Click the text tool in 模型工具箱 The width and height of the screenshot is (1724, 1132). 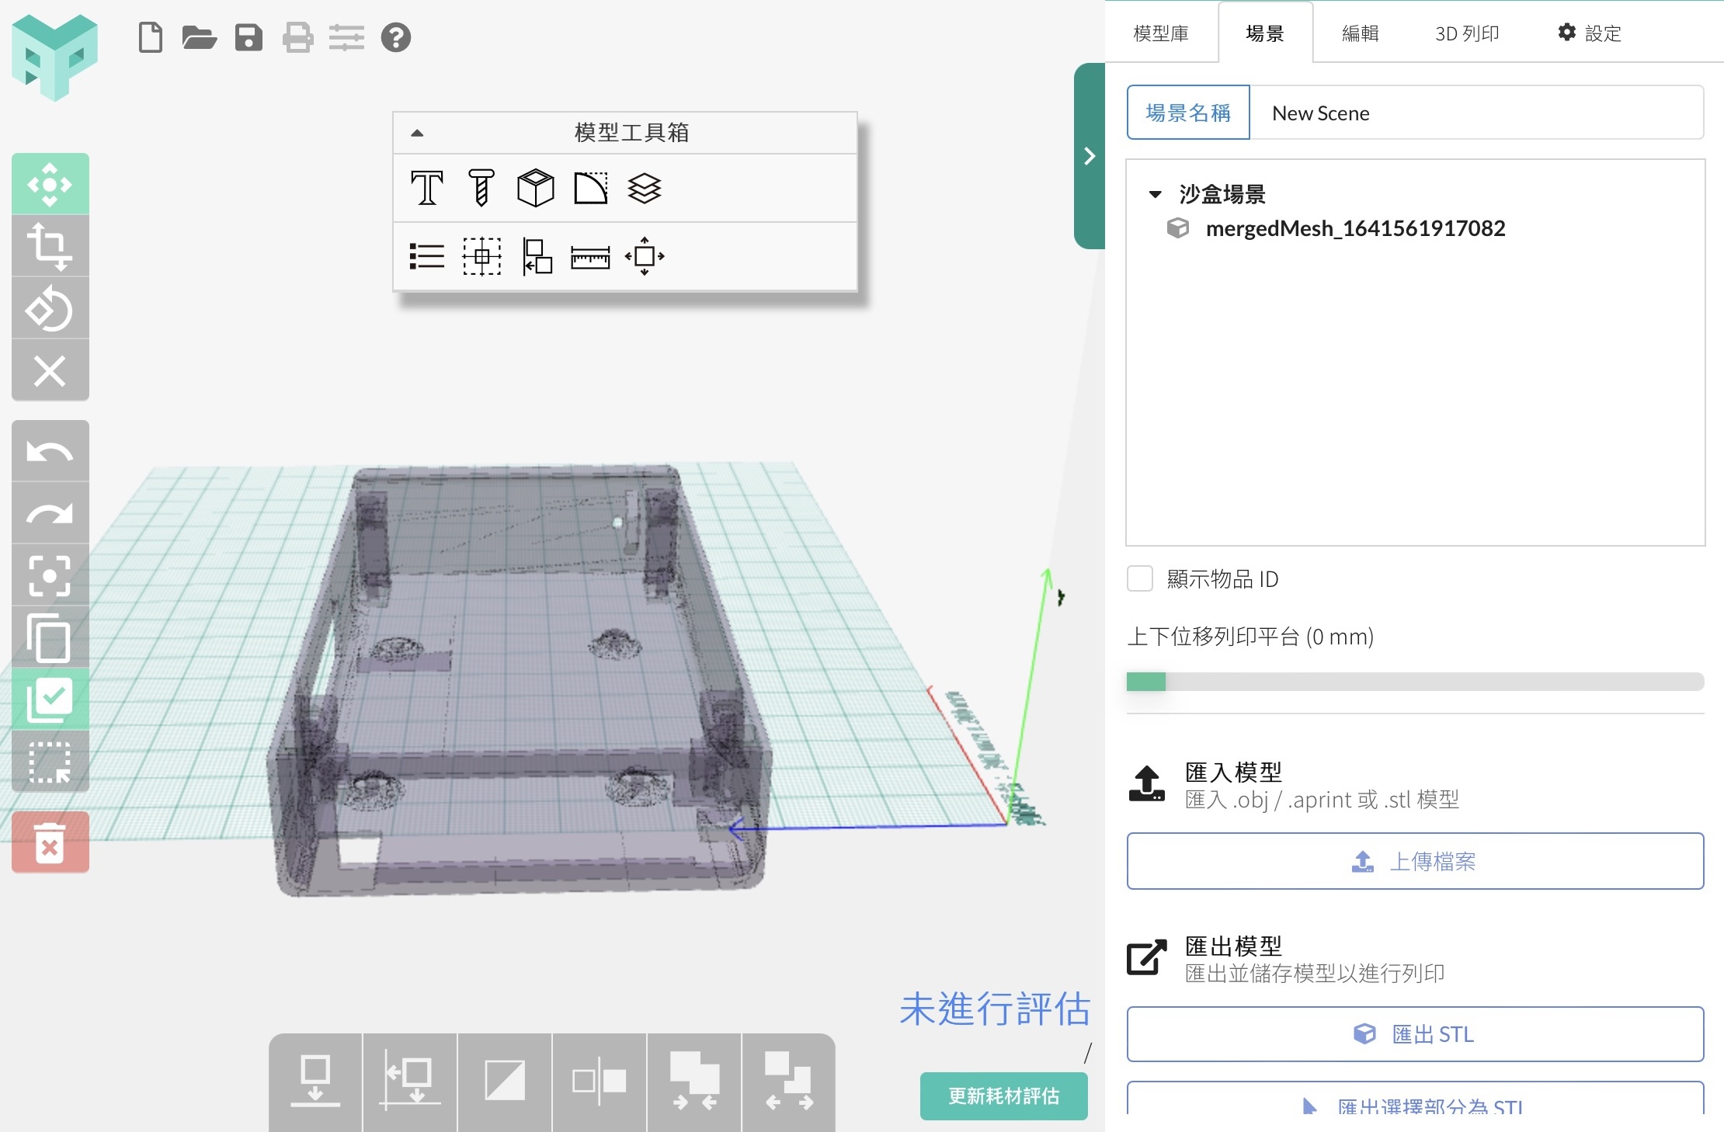point(426,188)
